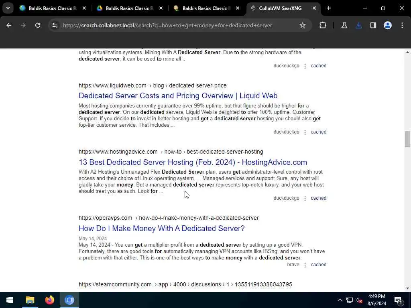Open the network status tray icon

pos(350,300)
